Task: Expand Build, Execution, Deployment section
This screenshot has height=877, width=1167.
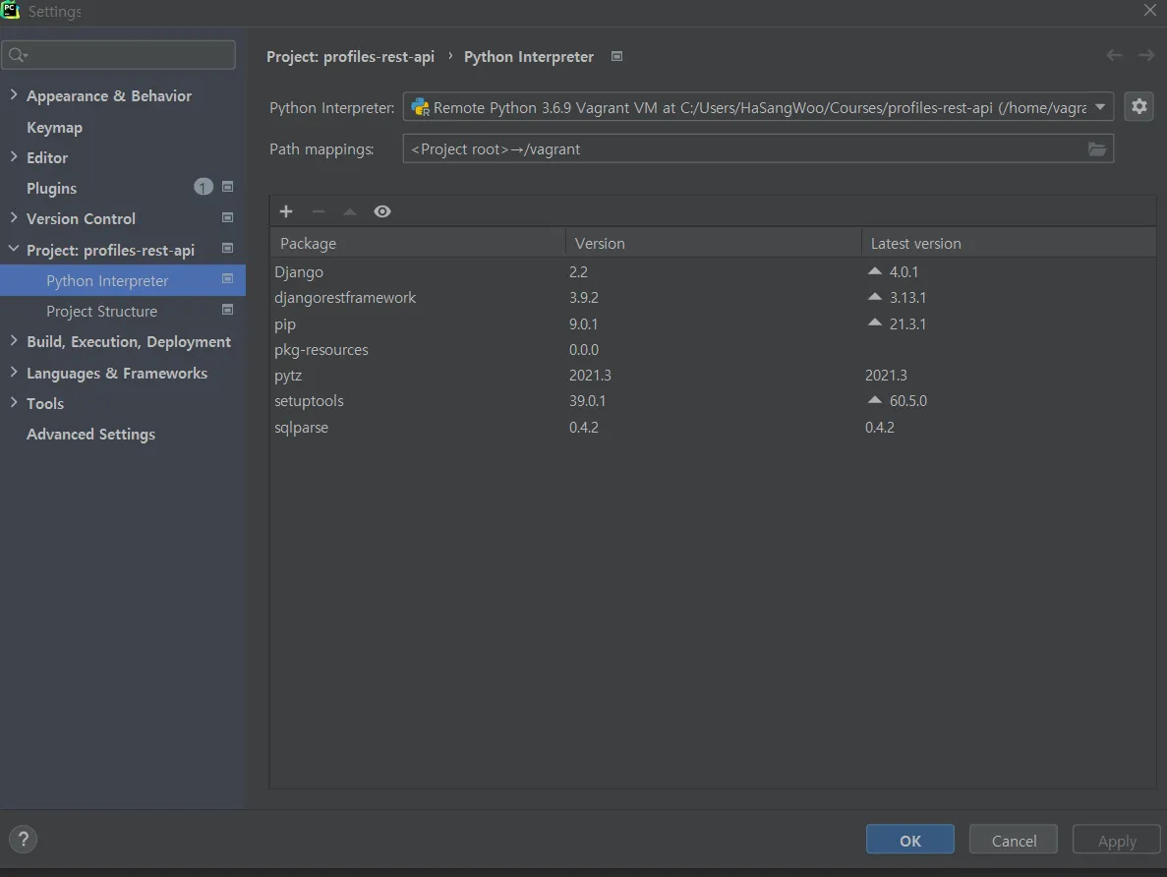Action: (x=14, y=340)
